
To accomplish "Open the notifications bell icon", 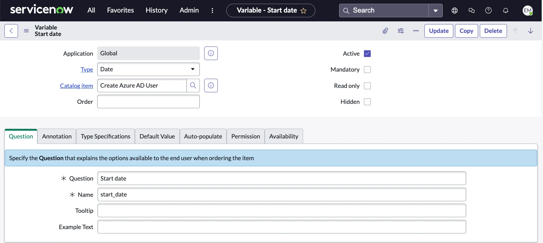I will click(x=505, y=11).
